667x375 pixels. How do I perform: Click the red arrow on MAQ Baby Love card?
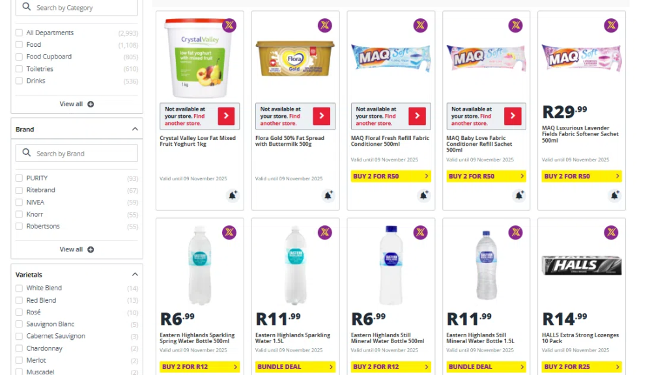coord(513,117)
